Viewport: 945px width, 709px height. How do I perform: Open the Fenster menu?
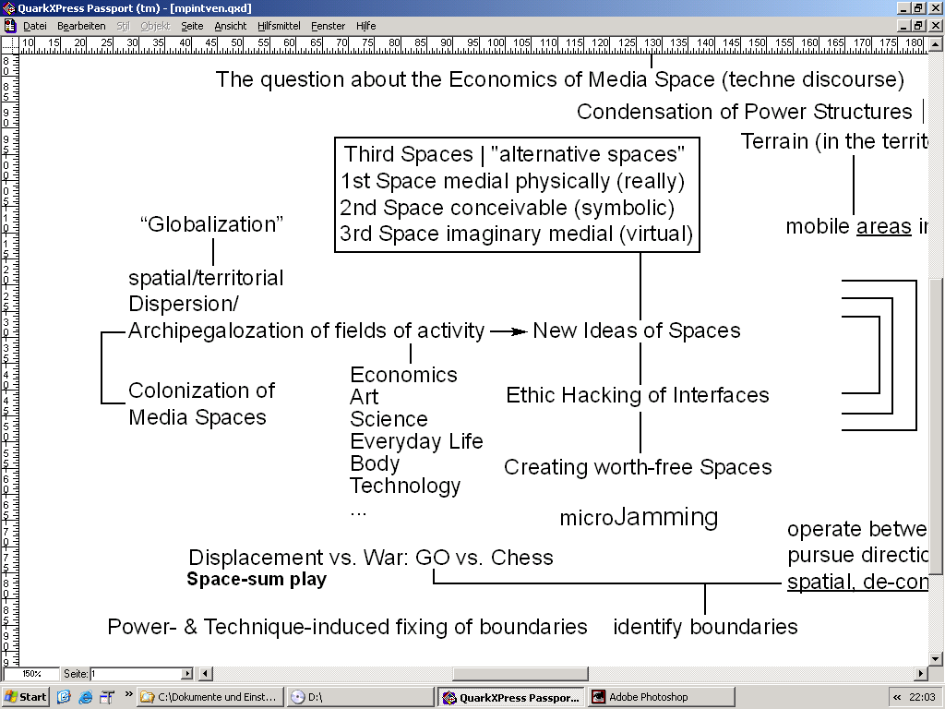point(328,26)
